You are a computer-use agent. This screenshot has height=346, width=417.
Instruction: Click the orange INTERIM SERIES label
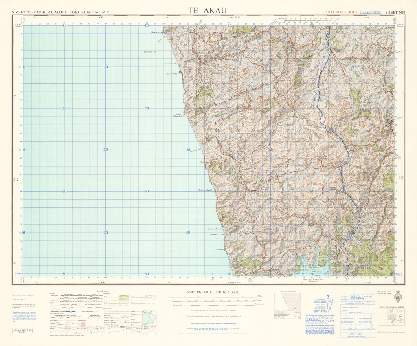(x=341, y=12)
